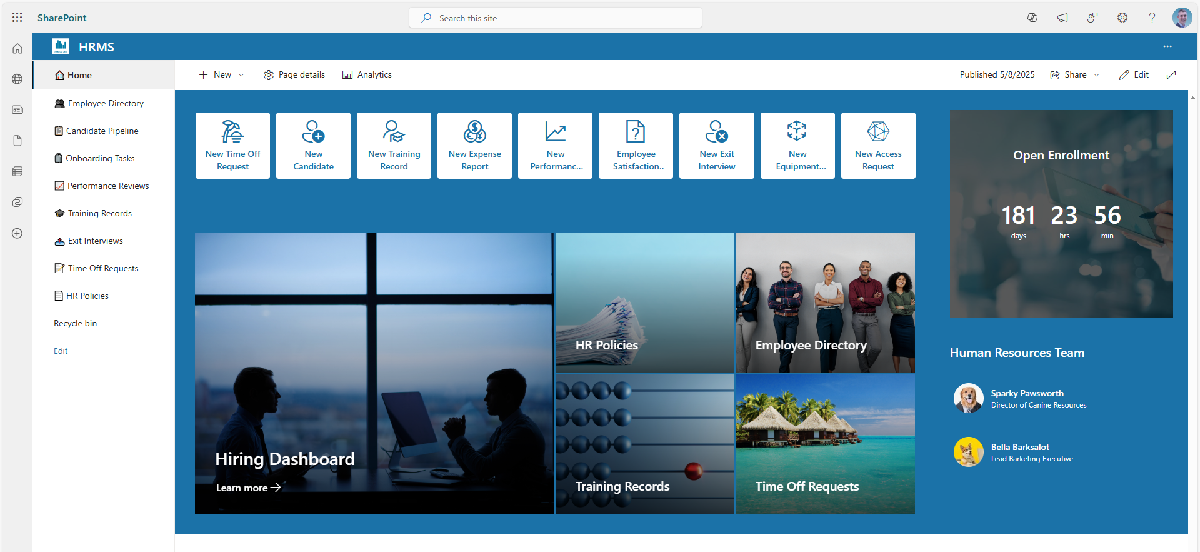Open Recycle bin link
This screenshot has height=552, width=1200.
75,323
